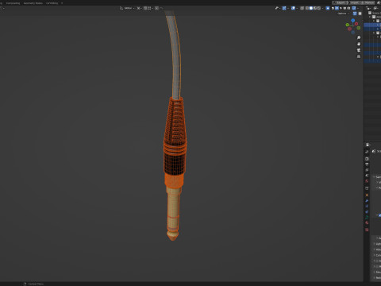Open the properties editor type dropdown
381x286 pixels.
click(x=368, y=145)
